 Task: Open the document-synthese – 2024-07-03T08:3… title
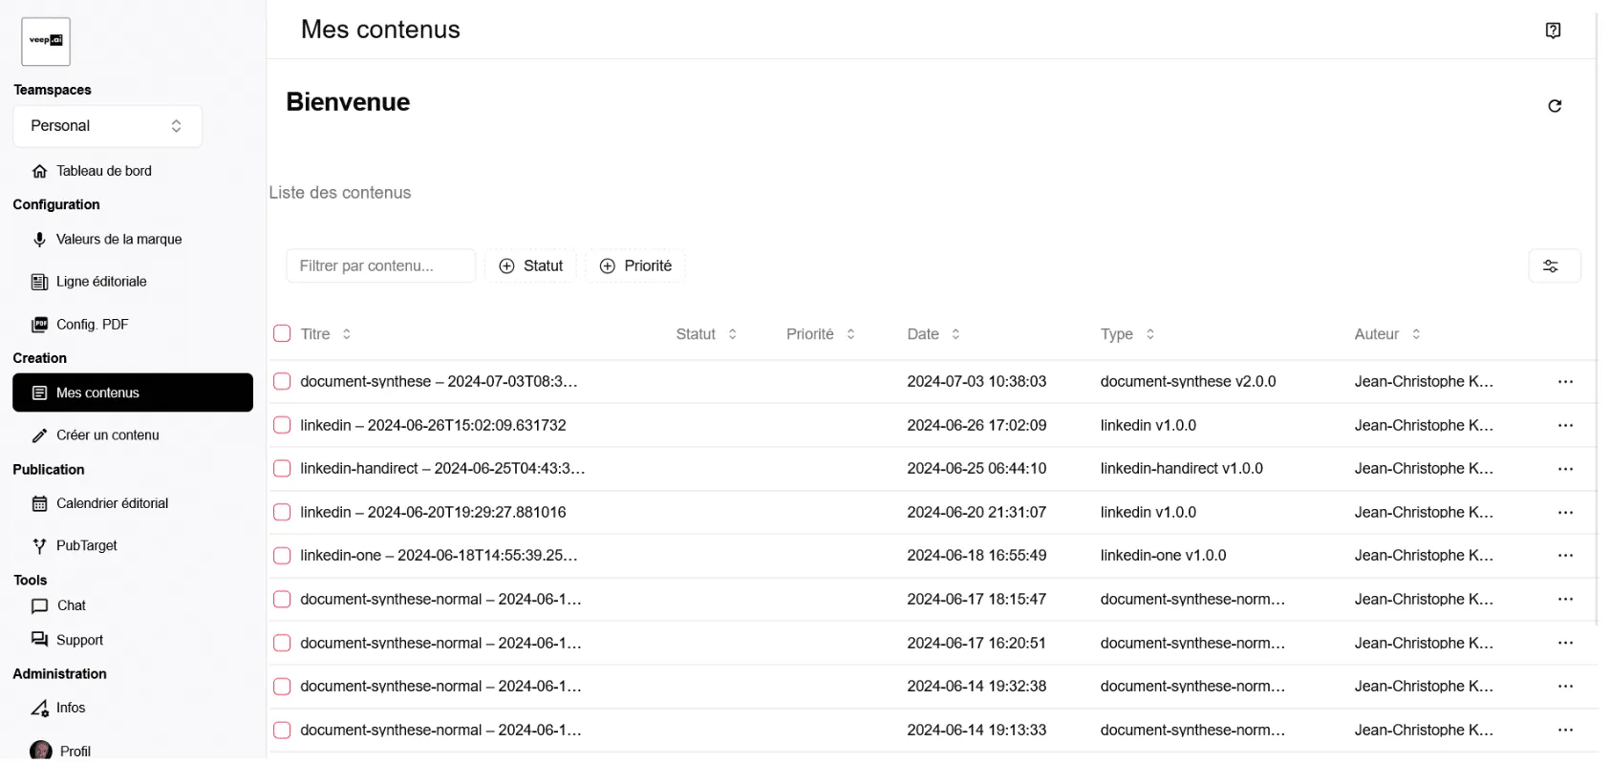(439, 382)
